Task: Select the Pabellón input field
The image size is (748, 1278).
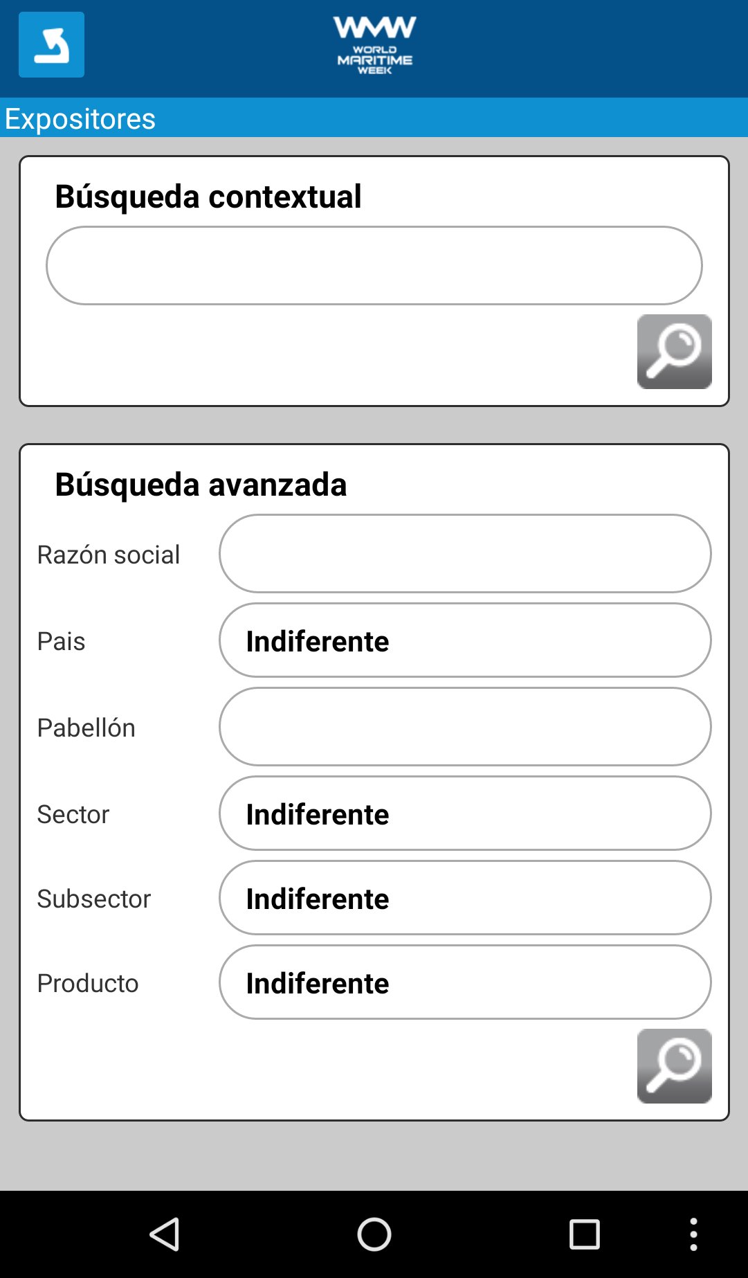Action: tap(464, 726)
